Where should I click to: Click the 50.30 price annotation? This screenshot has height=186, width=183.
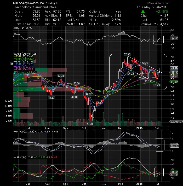click(x=76, y=83)
